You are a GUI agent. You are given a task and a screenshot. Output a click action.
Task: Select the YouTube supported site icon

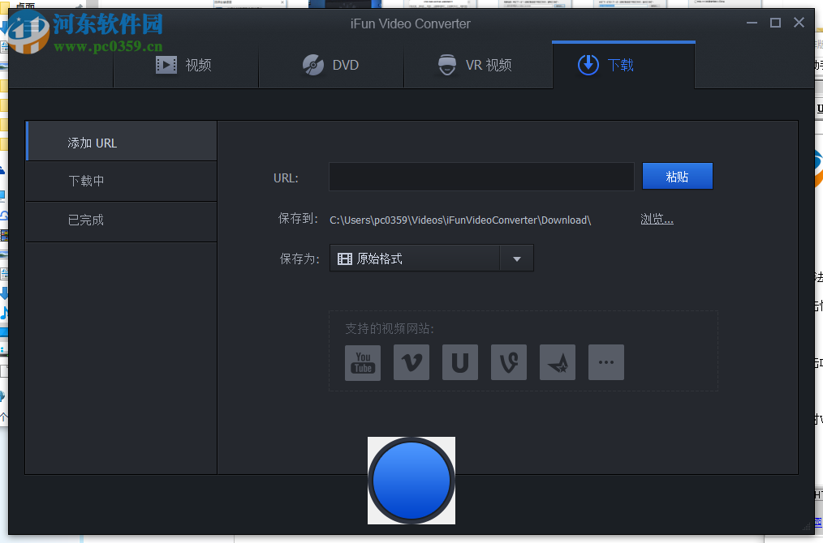point(362,362)
